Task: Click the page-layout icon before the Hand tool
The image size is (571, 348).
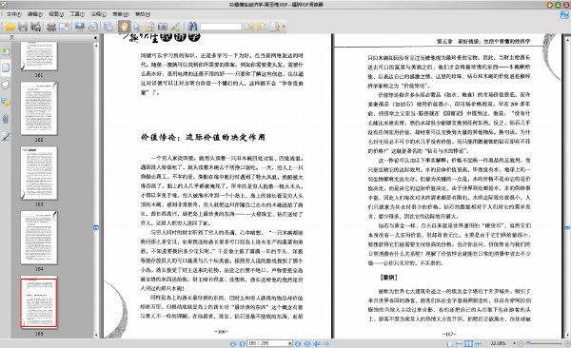Action: [108, 27]
